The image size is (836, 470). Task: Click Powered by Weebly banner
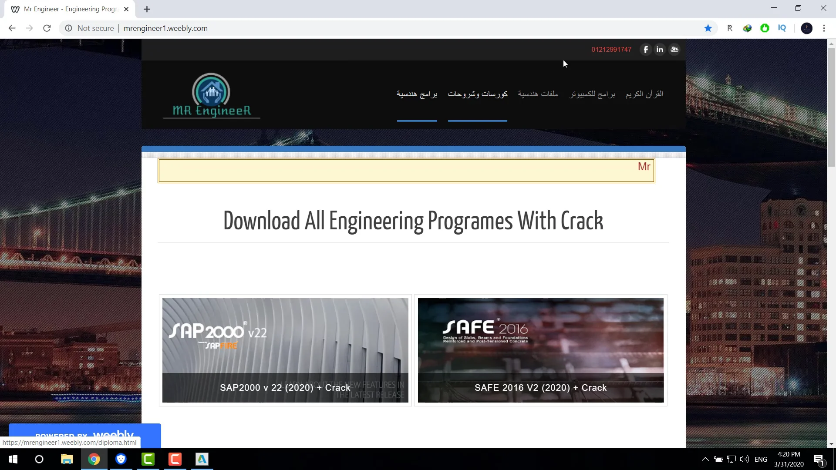(x=85, y=435)
